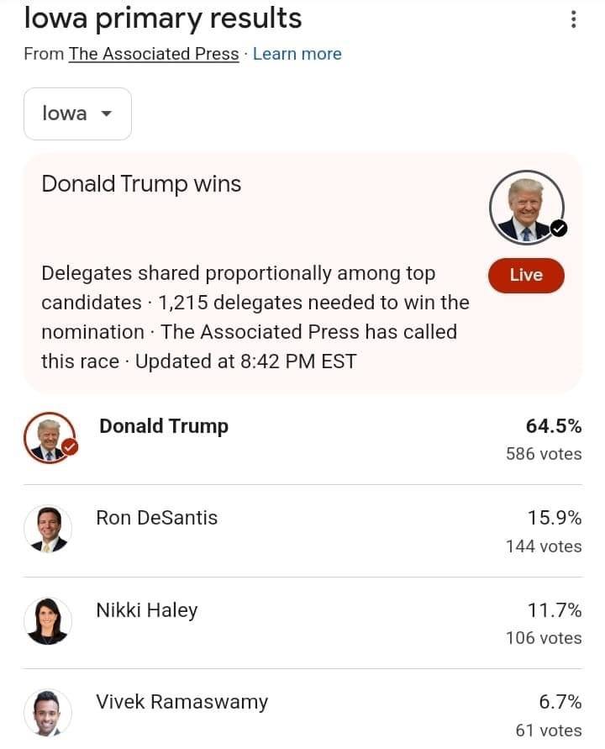Select the Ron DeSantis result row name
Viewport: 605px width, 749px height.
(x=156, y=518)
